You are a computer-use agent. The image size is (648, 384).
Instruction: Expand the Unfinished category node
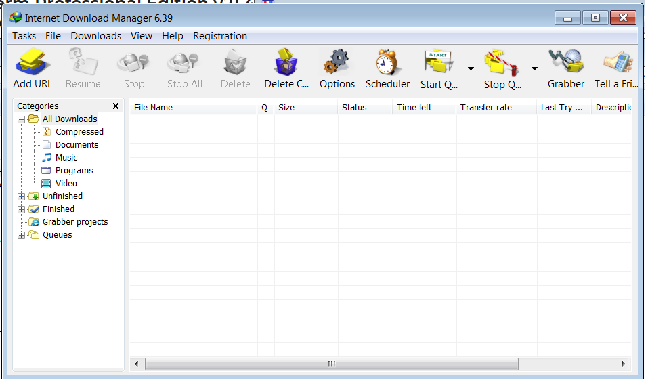coord(22,196)
